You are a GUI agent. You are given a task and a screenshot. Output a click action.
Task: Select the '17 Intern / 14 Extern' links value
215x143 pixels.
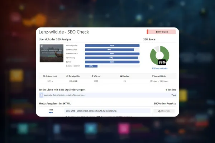click(x=159, y=81)
